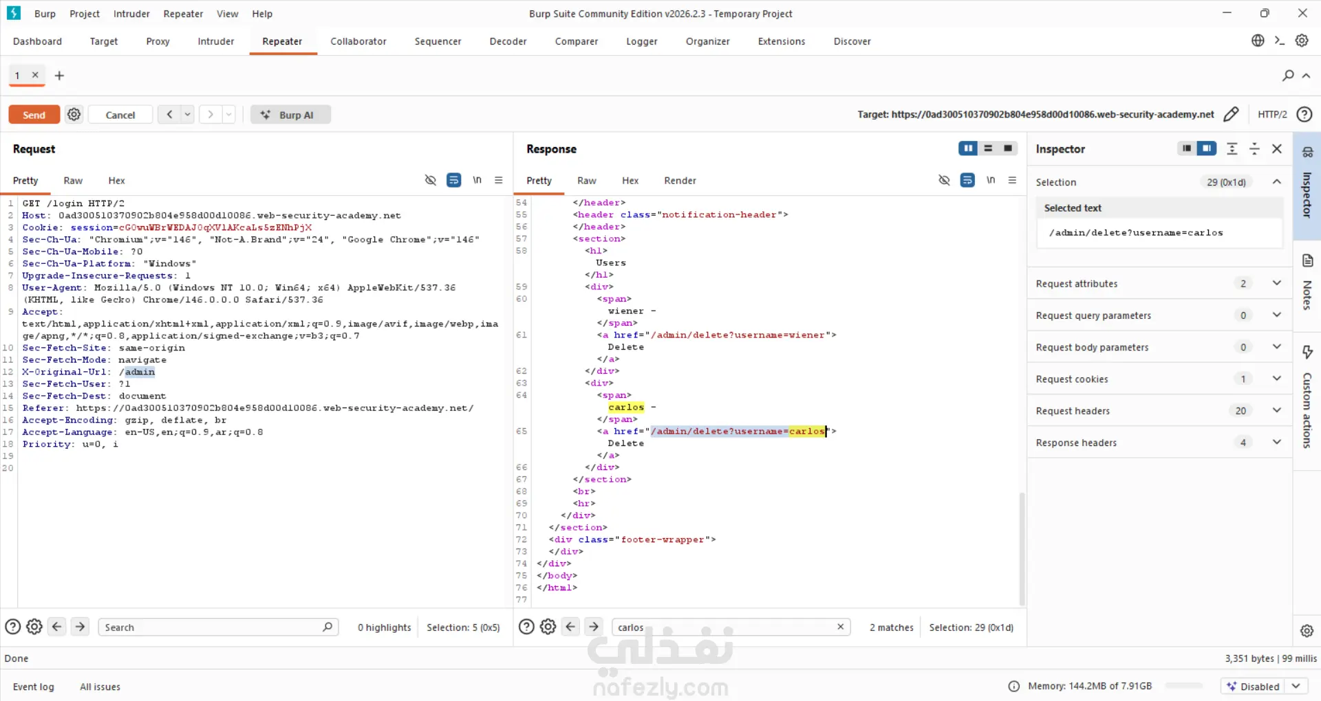Image resolution: width=1321 pixels, height=701 pixels.
Task: Open the Extensions tab
Action: tap(781, 41)
